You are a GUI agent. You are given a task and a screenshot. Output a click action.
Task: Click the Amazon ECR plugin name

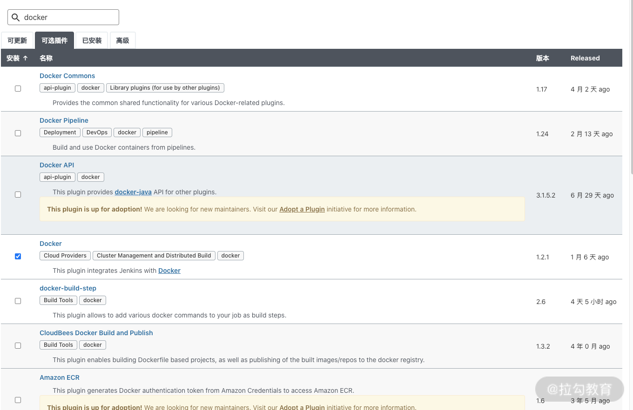(x=60, y=377)
